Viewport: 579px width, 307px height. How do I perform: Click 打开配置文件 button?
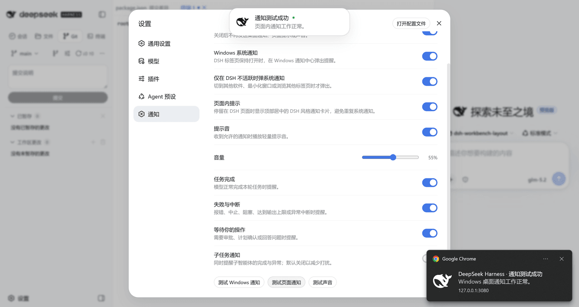[x=411, y=23]
